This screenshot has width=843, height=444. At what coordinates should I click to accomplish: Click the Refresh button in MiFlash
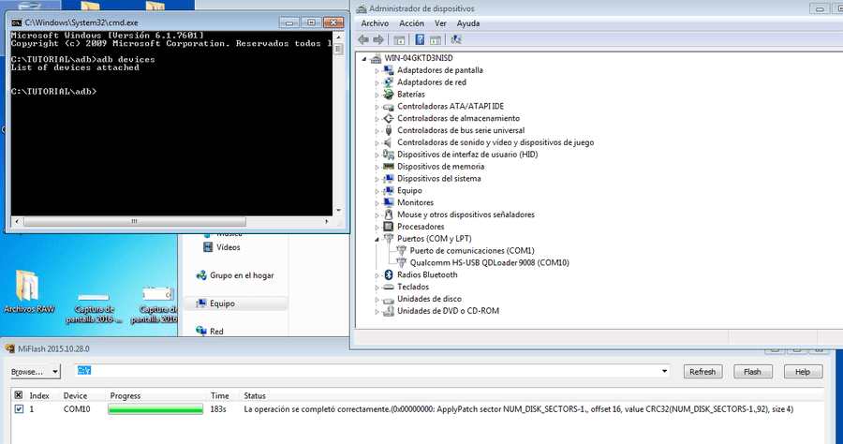click(x=702, y=372)
